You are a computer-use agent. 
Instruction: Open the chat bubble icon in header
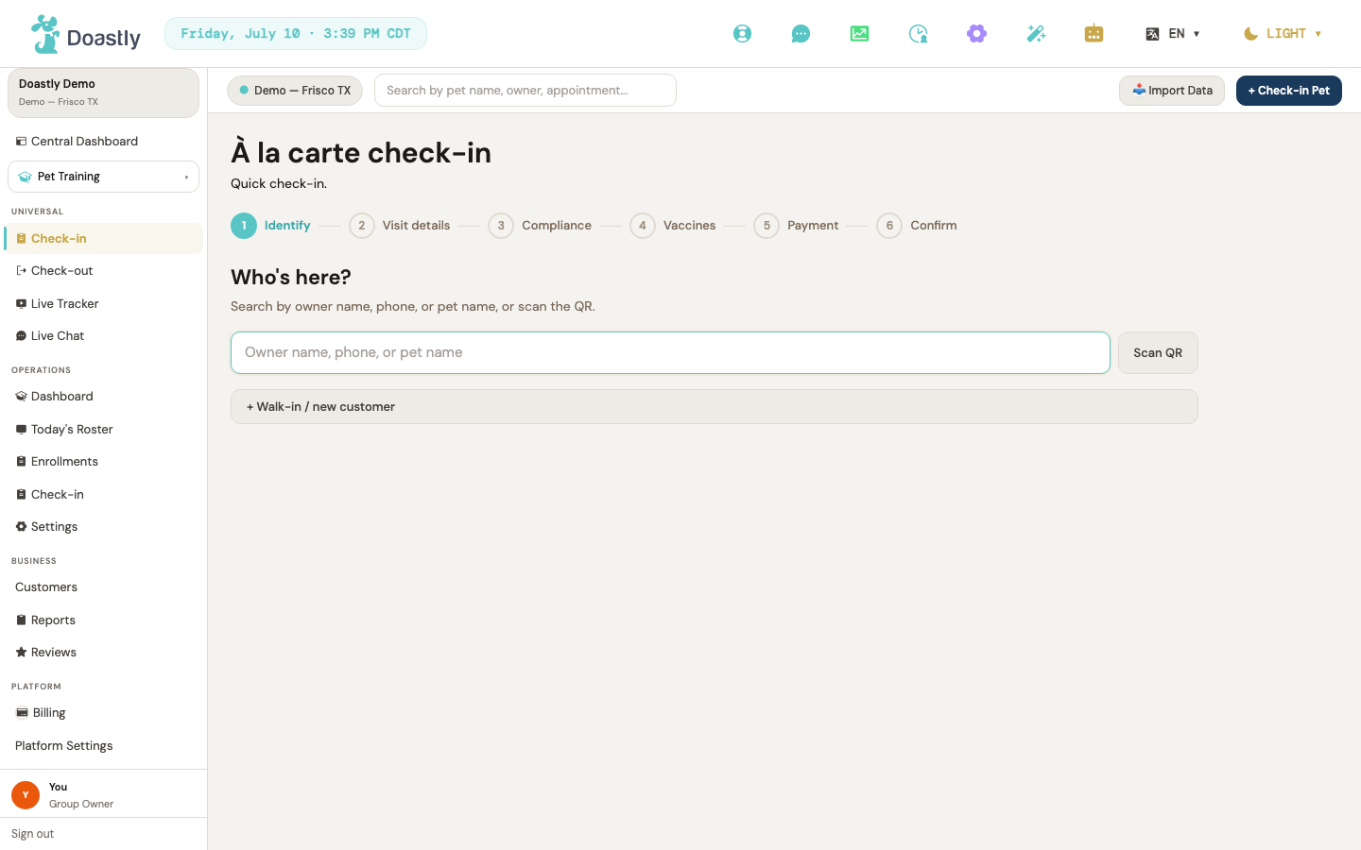coord(801,34)
